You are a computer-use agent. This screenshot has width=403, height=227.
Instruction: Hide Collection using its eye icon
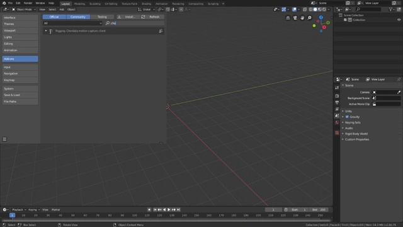[399, 20]
